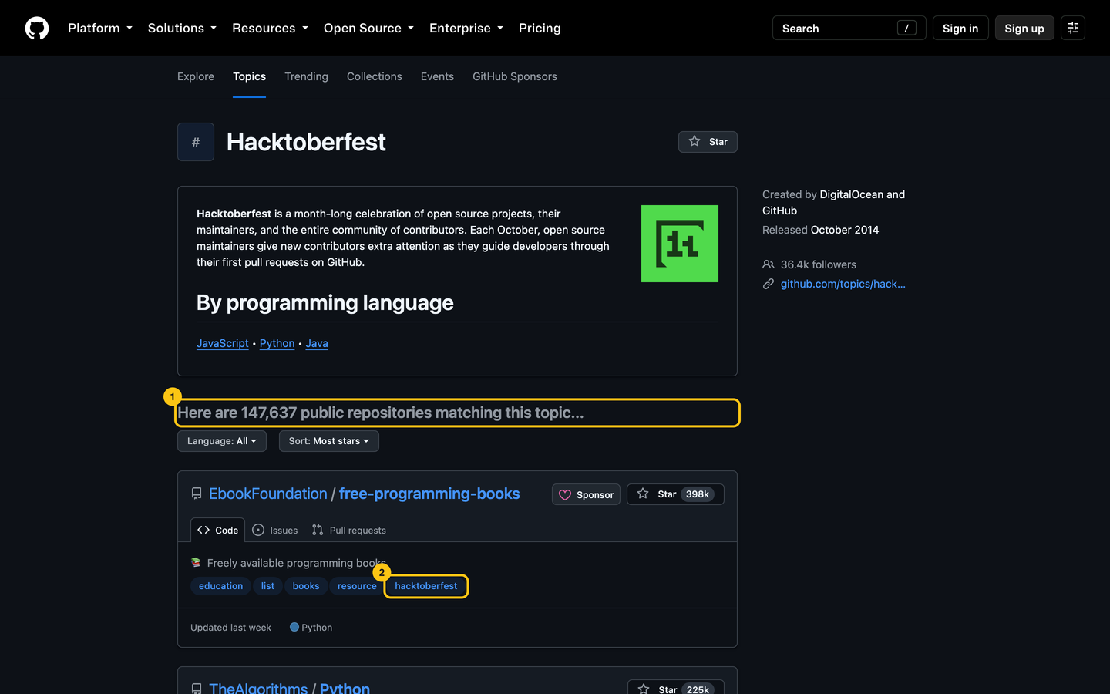The image size is (1110, 694).
Task: Open Issues for free-programming-books
Action: pos(275,530)
